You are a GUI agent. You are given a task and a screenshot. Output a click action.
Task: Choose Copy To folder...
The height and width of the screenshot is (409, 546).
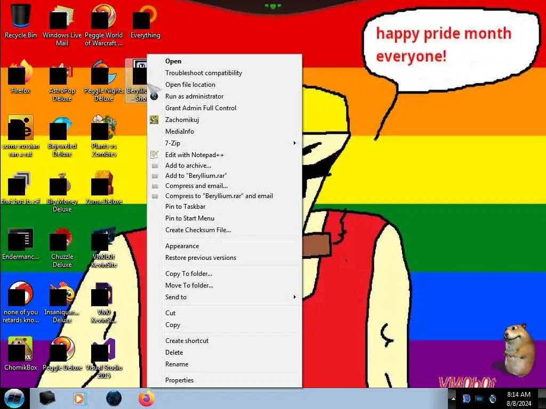pyautogui.click(x=224, y=274)
